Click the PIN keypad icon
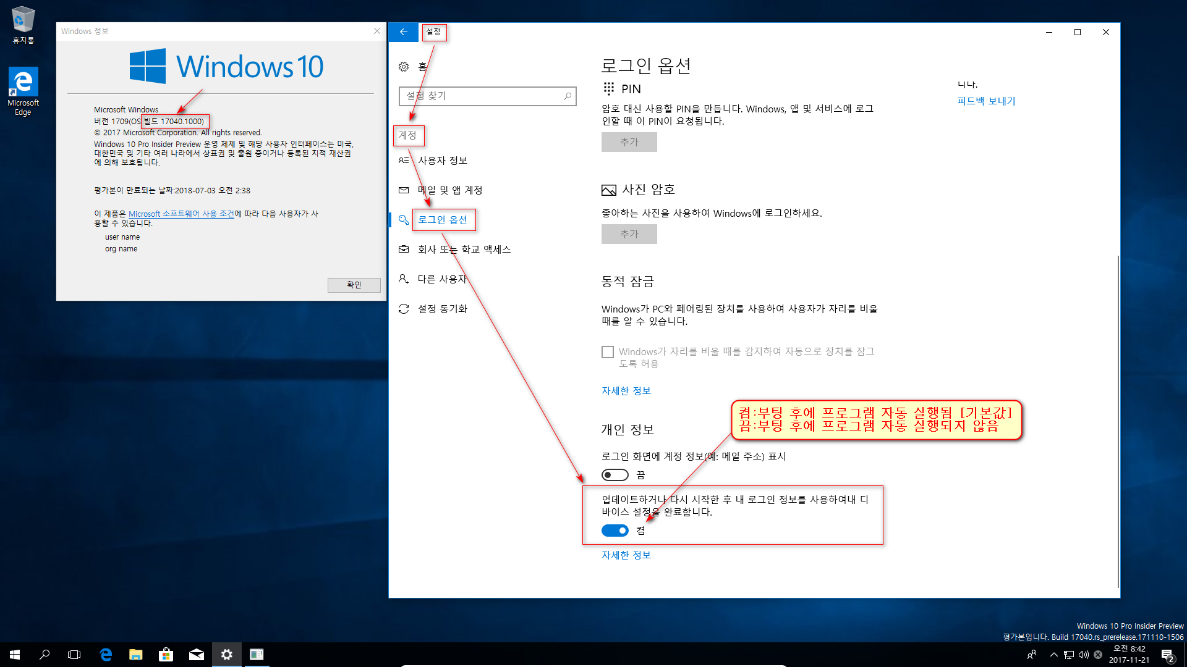Image resolution: width=1187 pixels, height=667 pixels. pos(609,89)
